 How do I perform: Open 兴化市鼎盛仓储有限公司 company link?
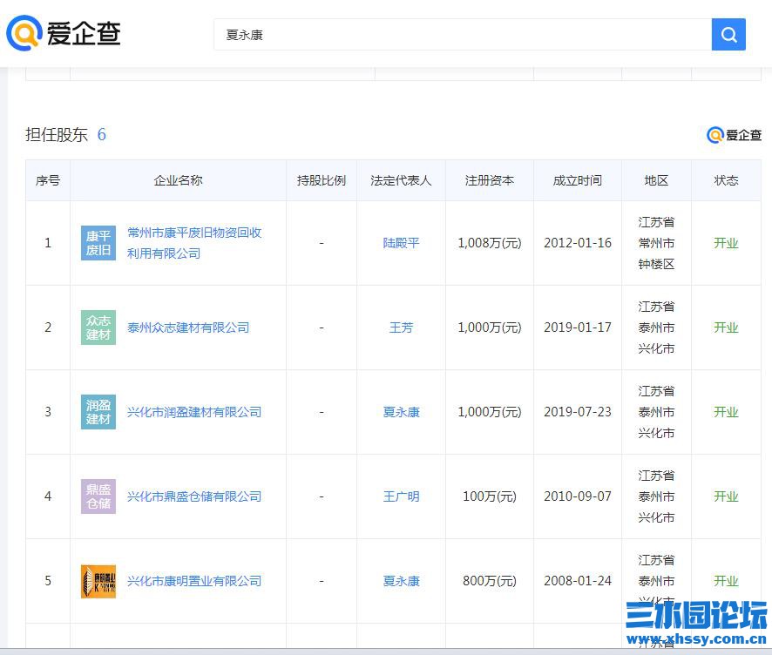[194, 496]
